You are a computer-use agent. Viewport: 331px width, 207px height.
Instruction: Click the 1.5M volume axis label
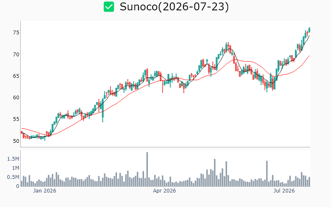[x=13, y=159]
